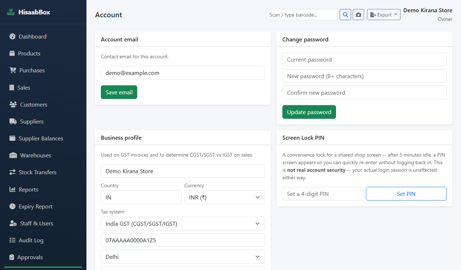This screenshot has height=270, width=461.
Task: Click the Expiry Report clock icon
Action: [13, 206]
